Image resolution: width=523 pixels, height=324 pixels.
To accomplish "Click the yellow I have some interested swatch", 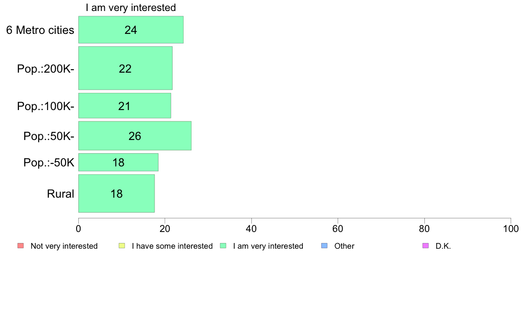I will 122,246.
